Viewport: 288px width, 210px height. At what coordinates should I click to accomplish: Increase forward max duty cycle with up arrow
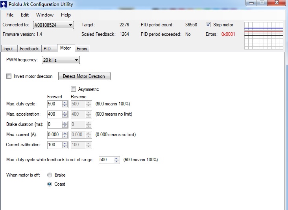(x=65, y=102)
